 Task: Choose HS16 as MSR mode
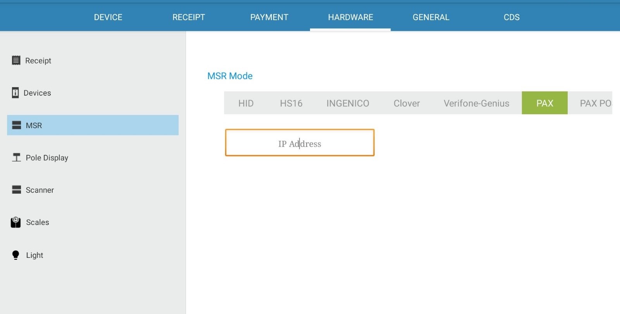[x=291, y=103]
